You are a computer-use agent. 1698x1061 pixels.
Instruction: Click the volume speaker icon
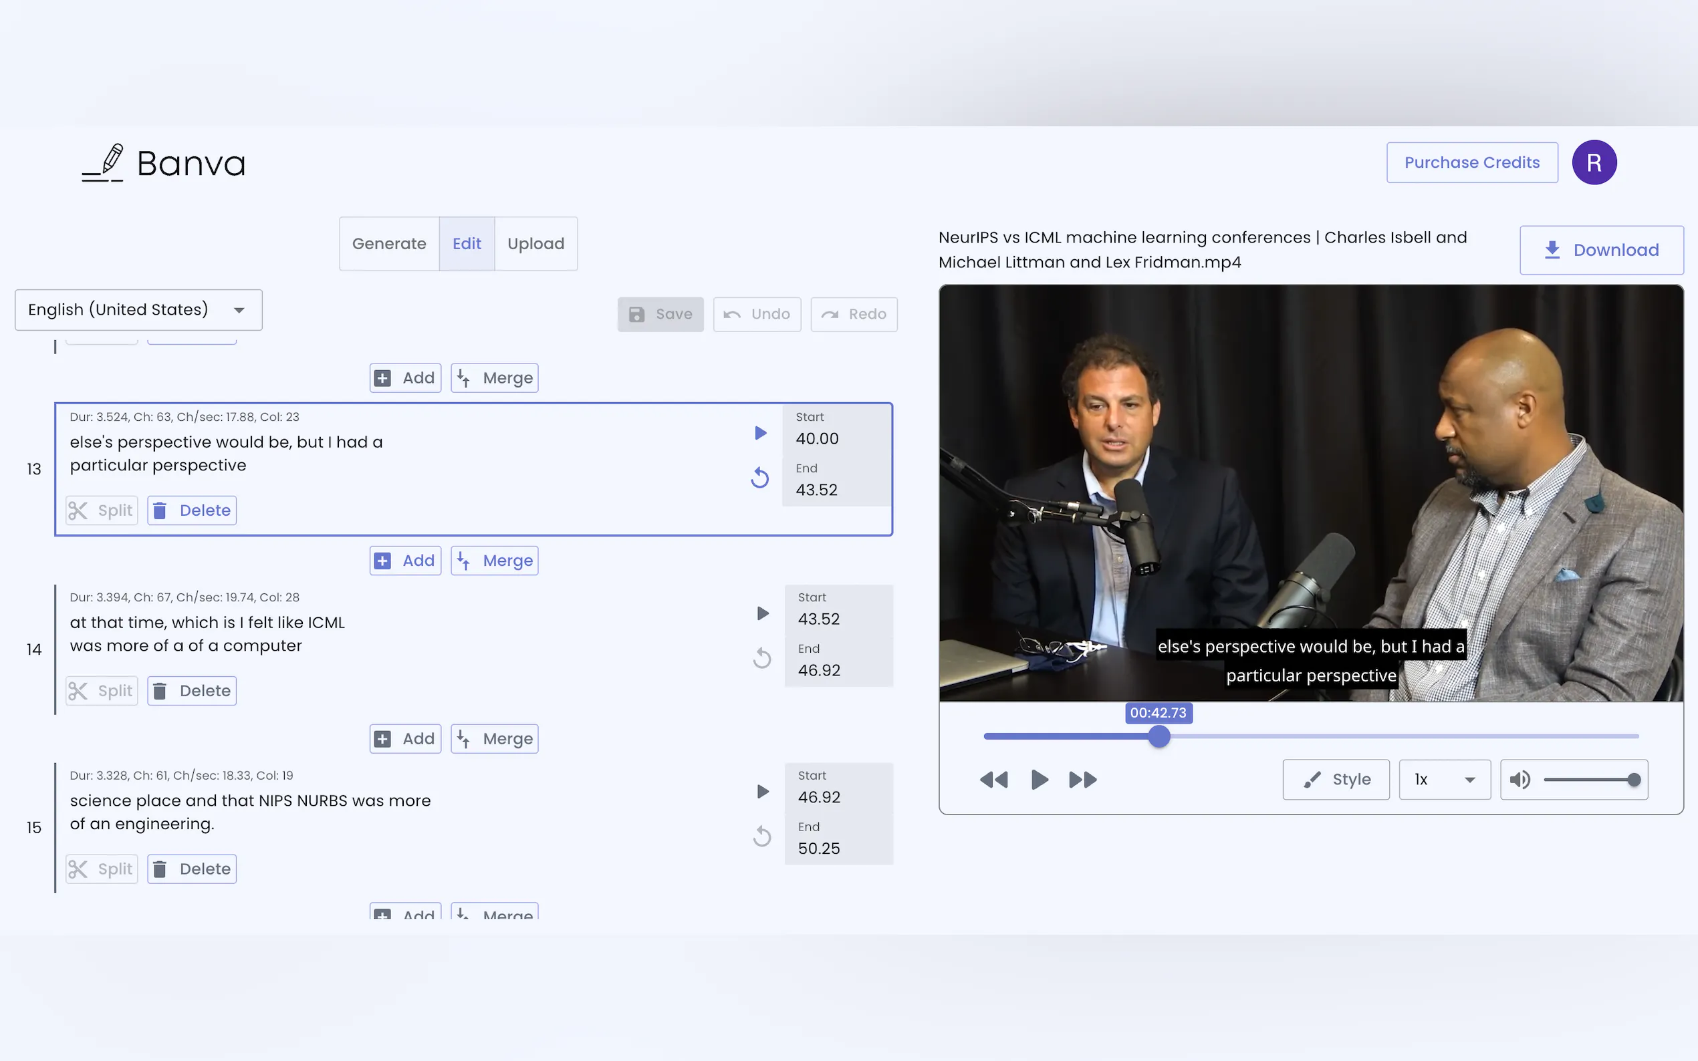(1520, 780)
